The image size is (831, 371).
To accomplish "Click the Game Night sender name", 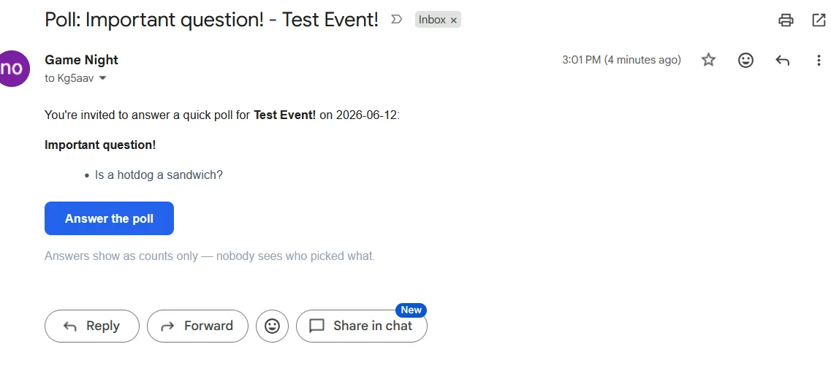I will tap(82, 60).
